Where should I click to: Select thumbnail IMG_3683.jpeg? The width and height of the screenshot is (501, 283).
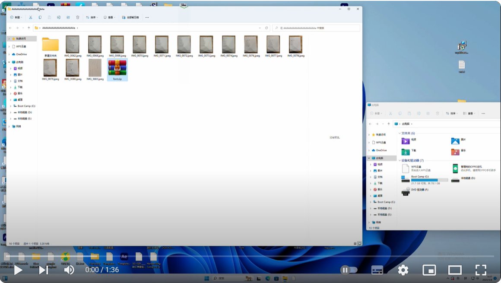pyautogui.click(x=95, y=70)
